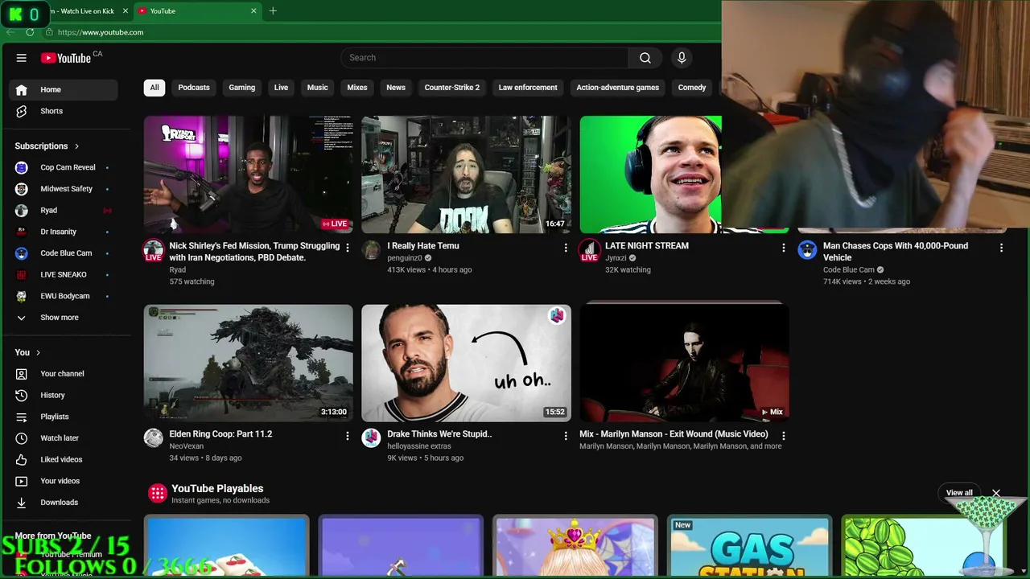Screen dimensions: 1030x579
Task: Open Shorts from the sidebar
Action: pos(64,111)
